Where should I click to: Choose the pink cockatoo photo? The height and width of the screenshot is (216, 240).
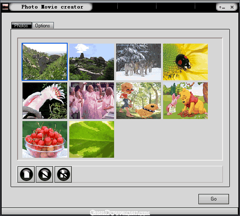(x=45, y=101)
